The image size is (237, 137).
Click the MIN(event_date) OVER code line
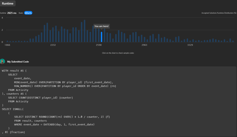pyautogui.click(x=64, y=82)
